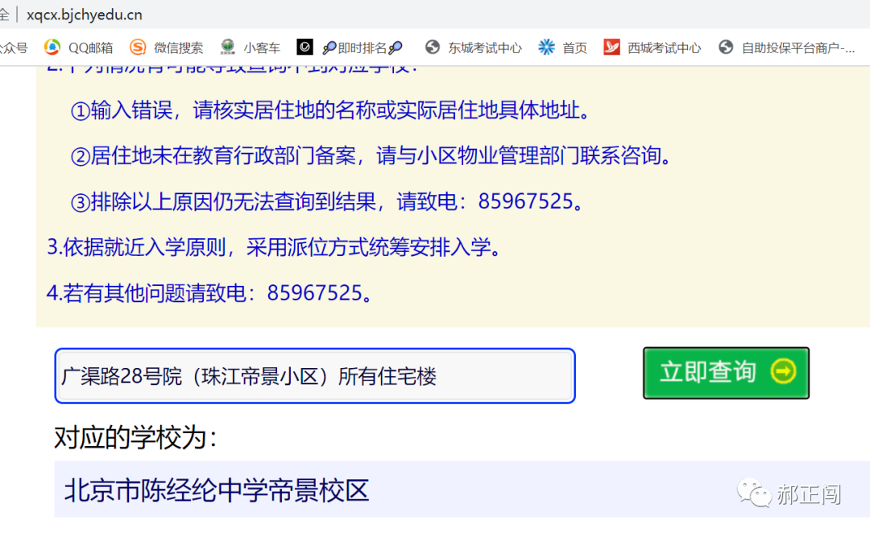Click the globe icon for 东城考试中心
This screenshot has height=533, width=870.
click(x=433, y=48)
